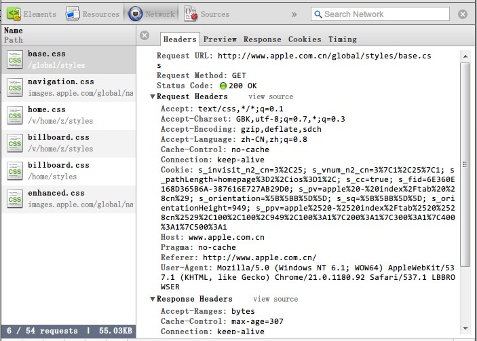
Task: Switch to the Response tab
Action: coord(262,39)
